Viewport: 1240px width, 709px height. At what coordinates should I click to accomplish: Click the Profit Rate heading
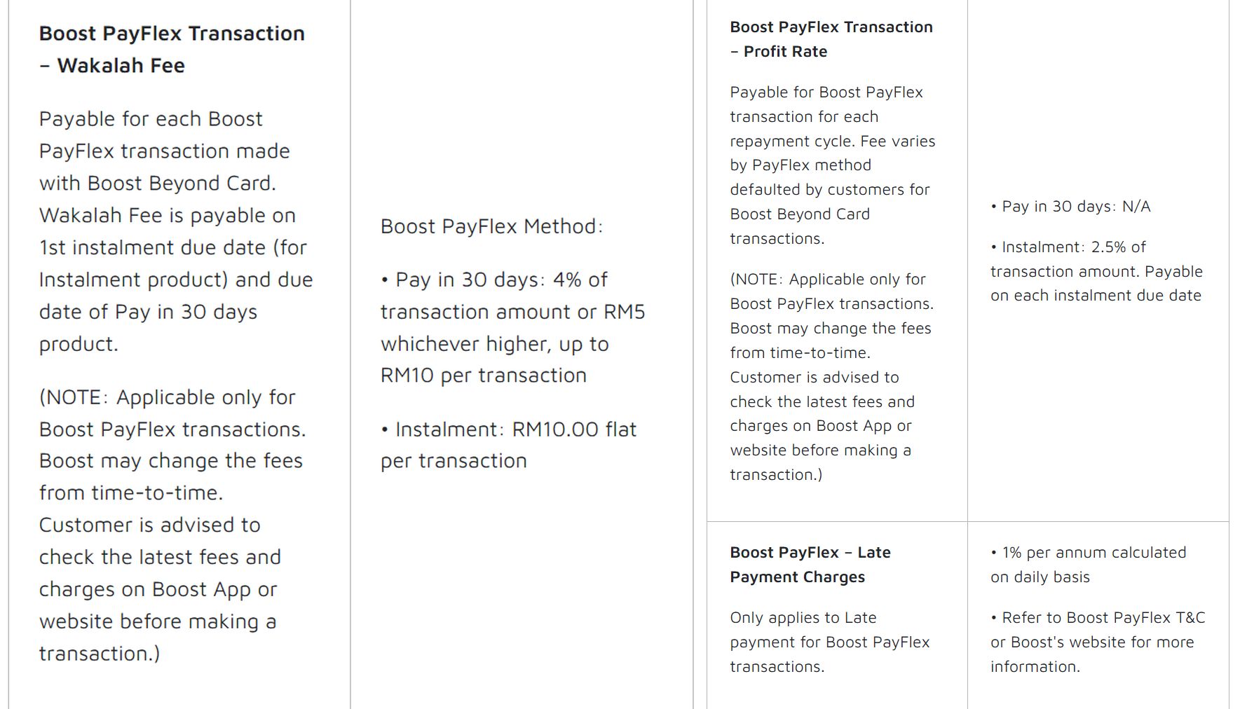831,39
